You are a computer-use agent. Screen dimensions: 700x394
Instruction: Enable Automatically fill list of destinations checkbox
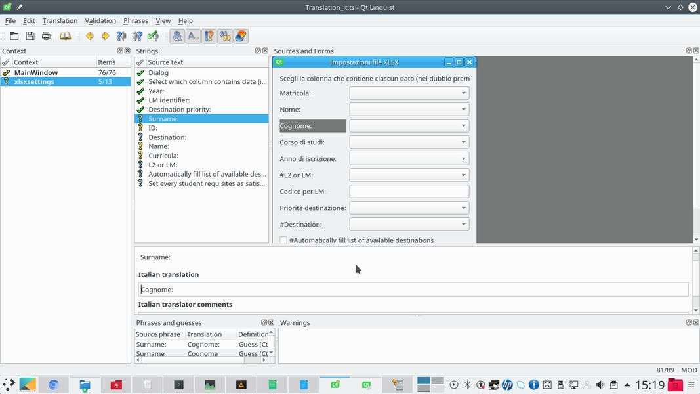[x=283, y=240]
